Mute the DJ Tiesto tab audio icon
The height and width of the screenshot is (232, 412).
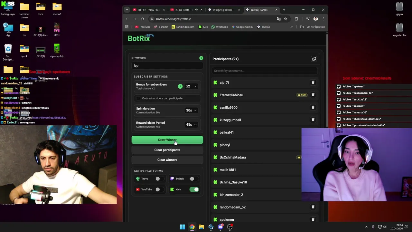click(196, 10)
